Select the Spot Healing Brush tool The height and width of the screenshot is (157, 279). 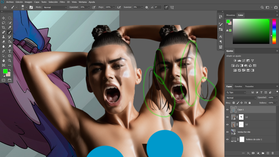coord(3,32)
